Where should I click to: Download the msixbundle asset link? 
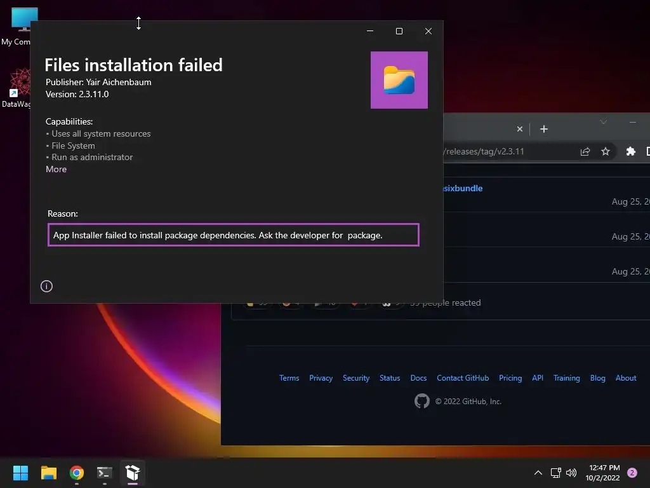[463, 188]
